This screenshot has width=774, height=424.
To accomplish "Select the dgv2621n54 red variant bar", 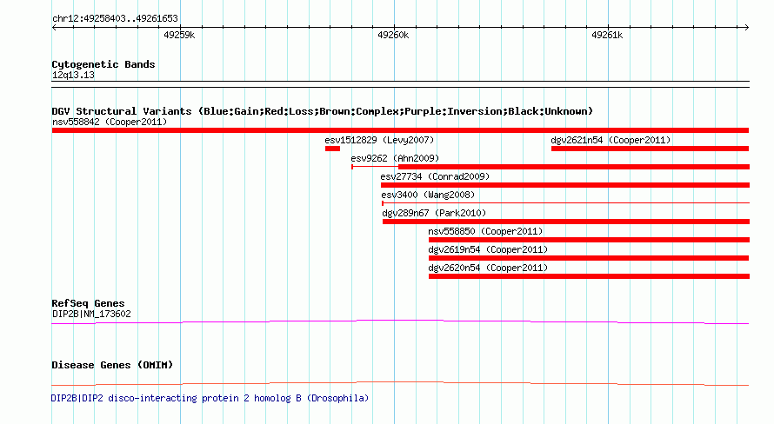I will click(651, 149).
